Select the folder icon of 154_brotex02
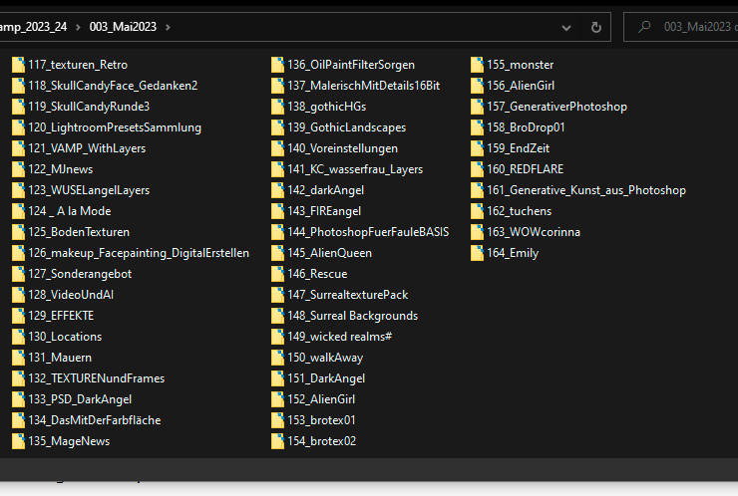Screen dimensions: 738x496 (277, 441)
